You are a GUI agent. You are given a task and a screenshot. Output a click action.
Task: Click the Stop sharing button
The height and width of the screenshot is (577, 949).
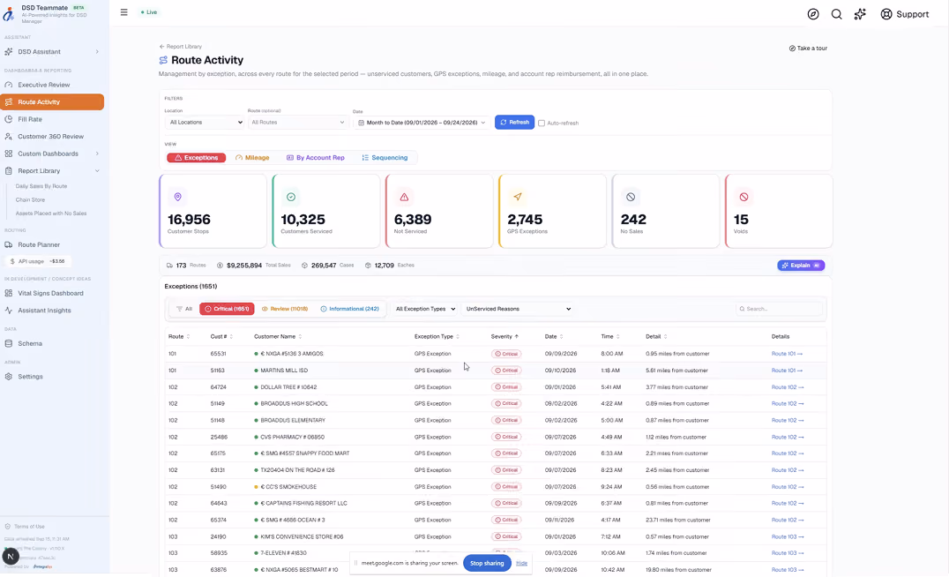pos(487,563)
